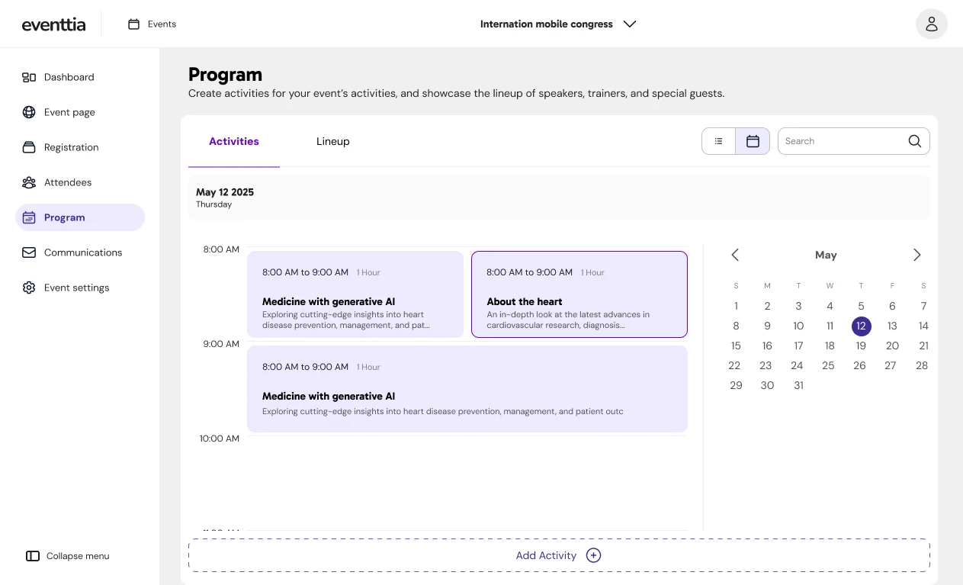Open the Activities tab

coord(234,141)
